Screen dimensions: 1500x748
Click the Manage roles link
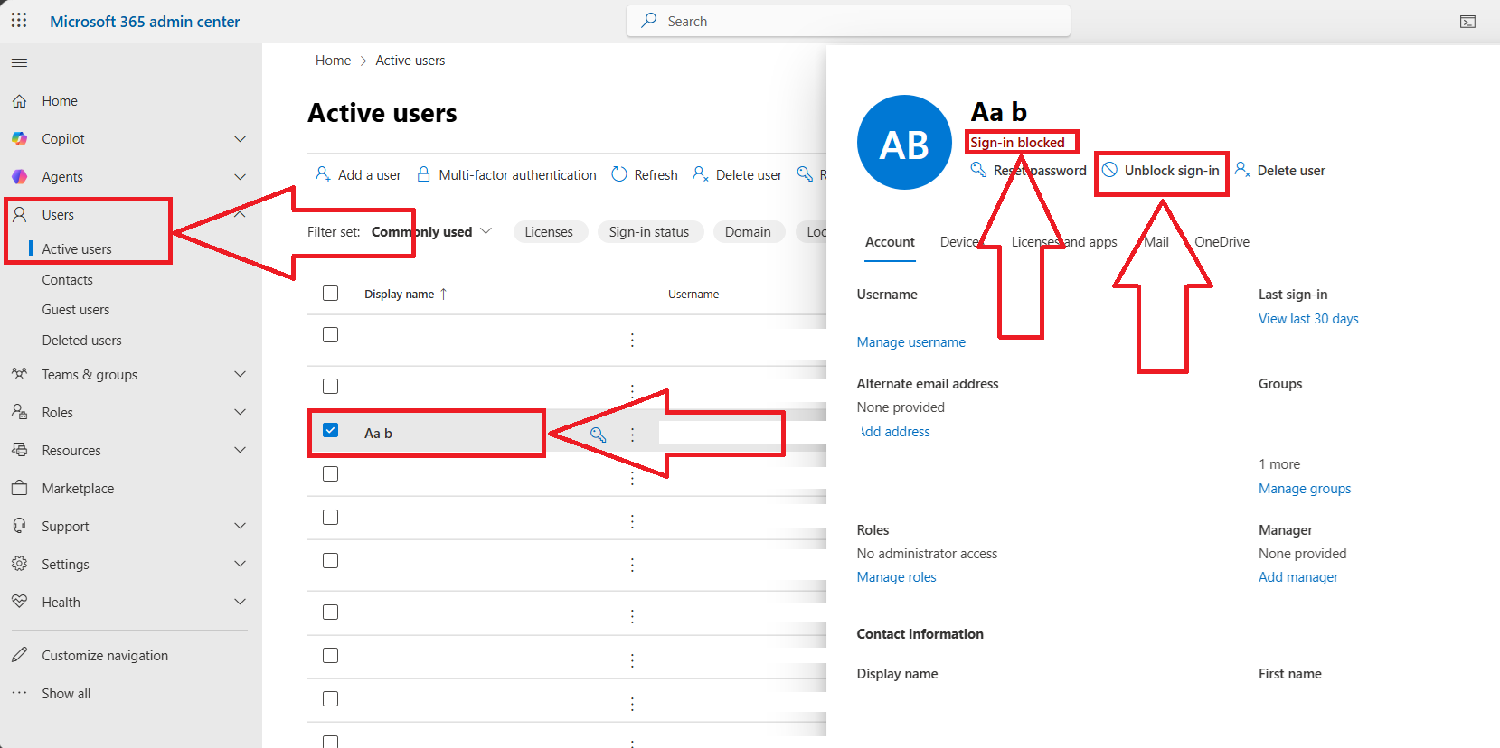(896, 577)
